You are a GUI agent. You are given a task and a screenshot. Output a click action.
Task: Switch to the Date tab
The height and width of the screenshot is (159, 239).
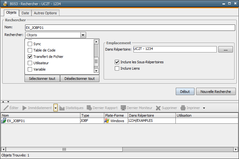25,13
